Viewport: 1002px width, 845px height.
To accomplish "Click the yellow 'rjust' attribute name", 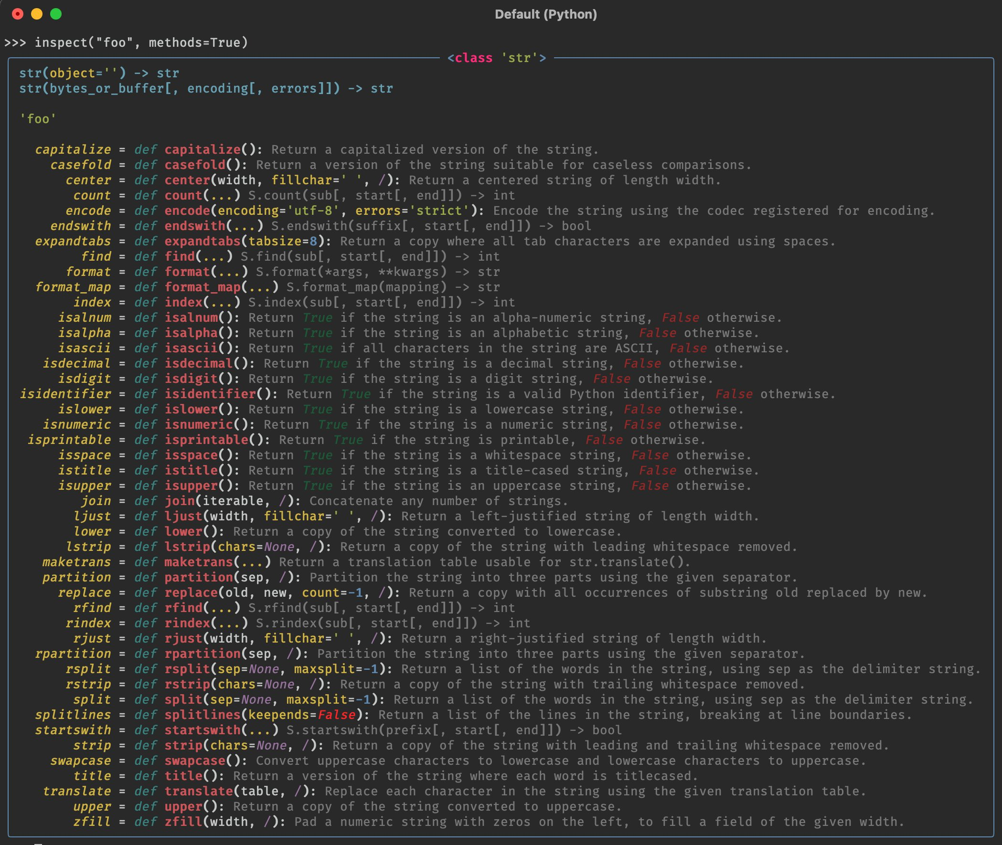I will pos(92,639).
